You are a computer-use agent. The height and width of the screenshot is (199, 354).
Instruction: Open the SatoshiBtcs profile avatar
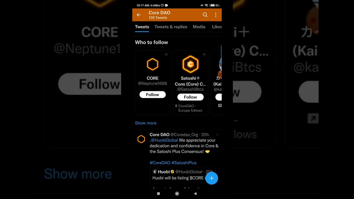click(x=190, y=64)
